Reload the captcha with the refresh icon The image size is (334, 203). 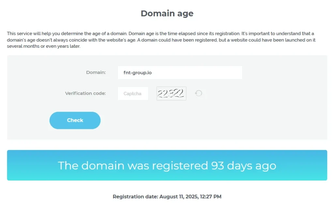point(199,93)
